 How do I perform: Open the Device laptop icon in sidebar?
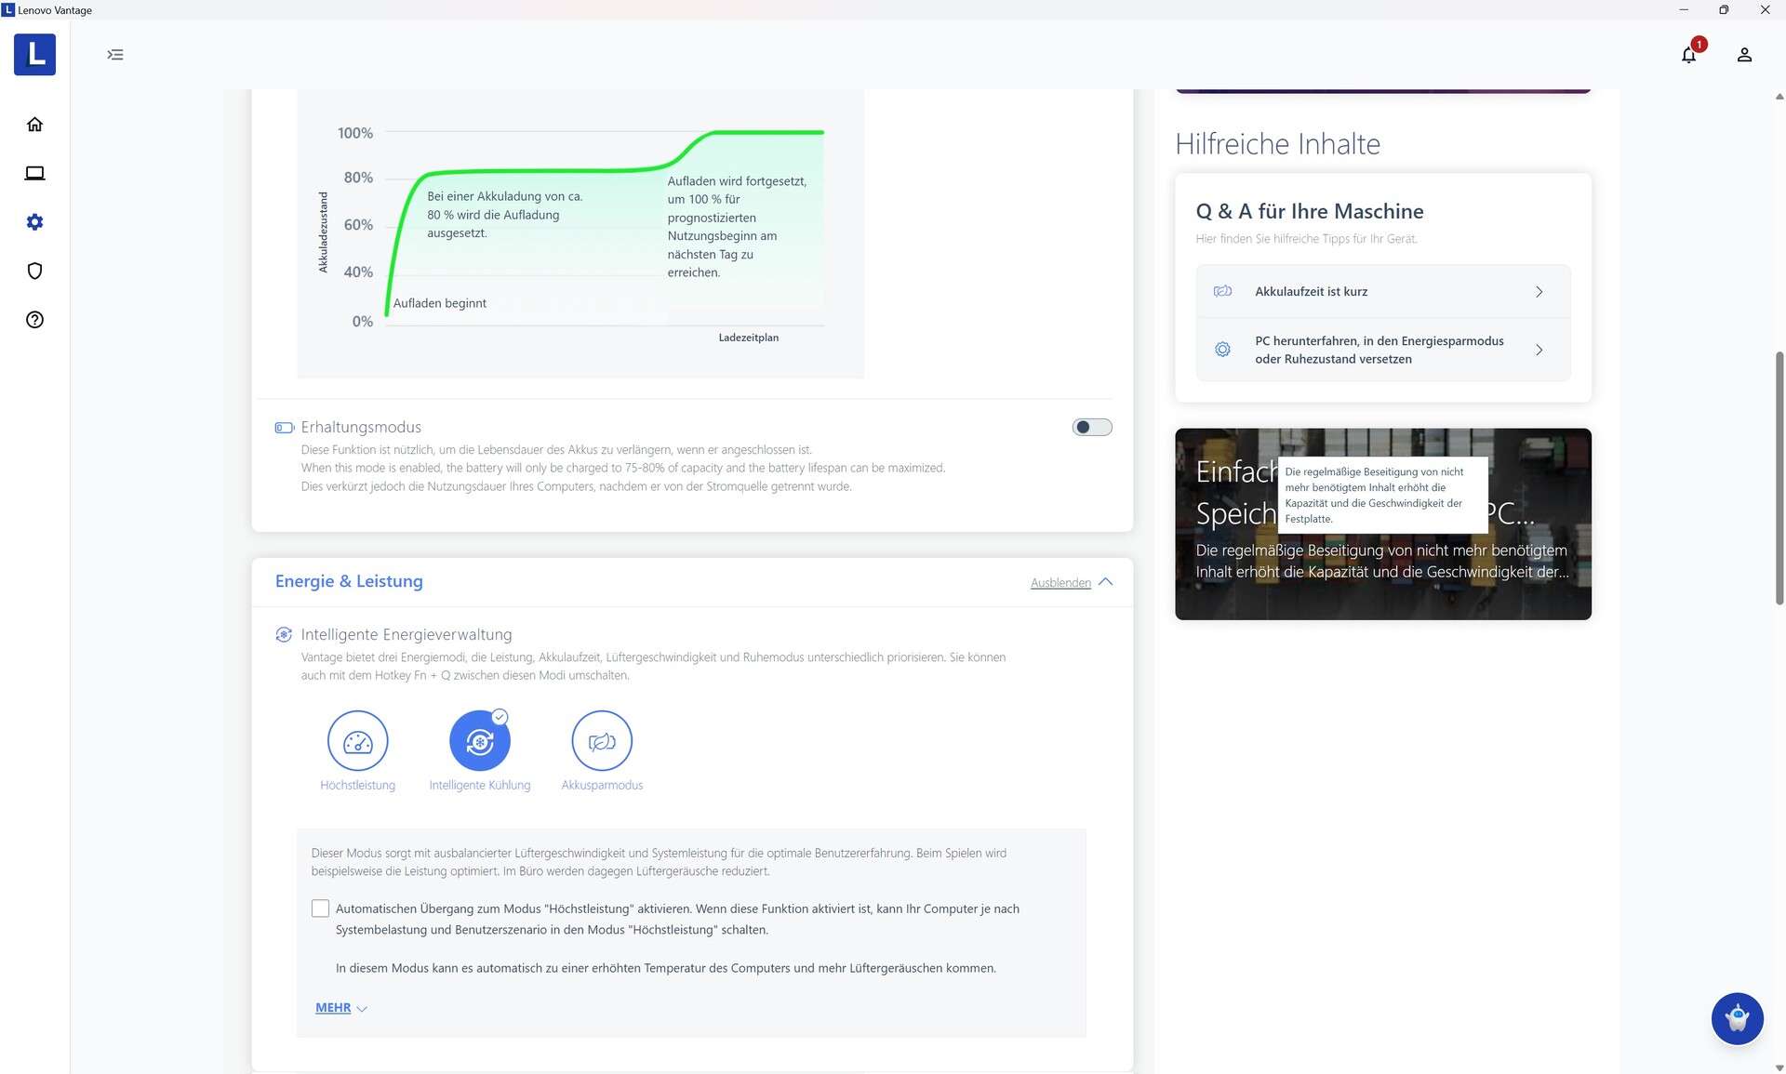[34, 173]
